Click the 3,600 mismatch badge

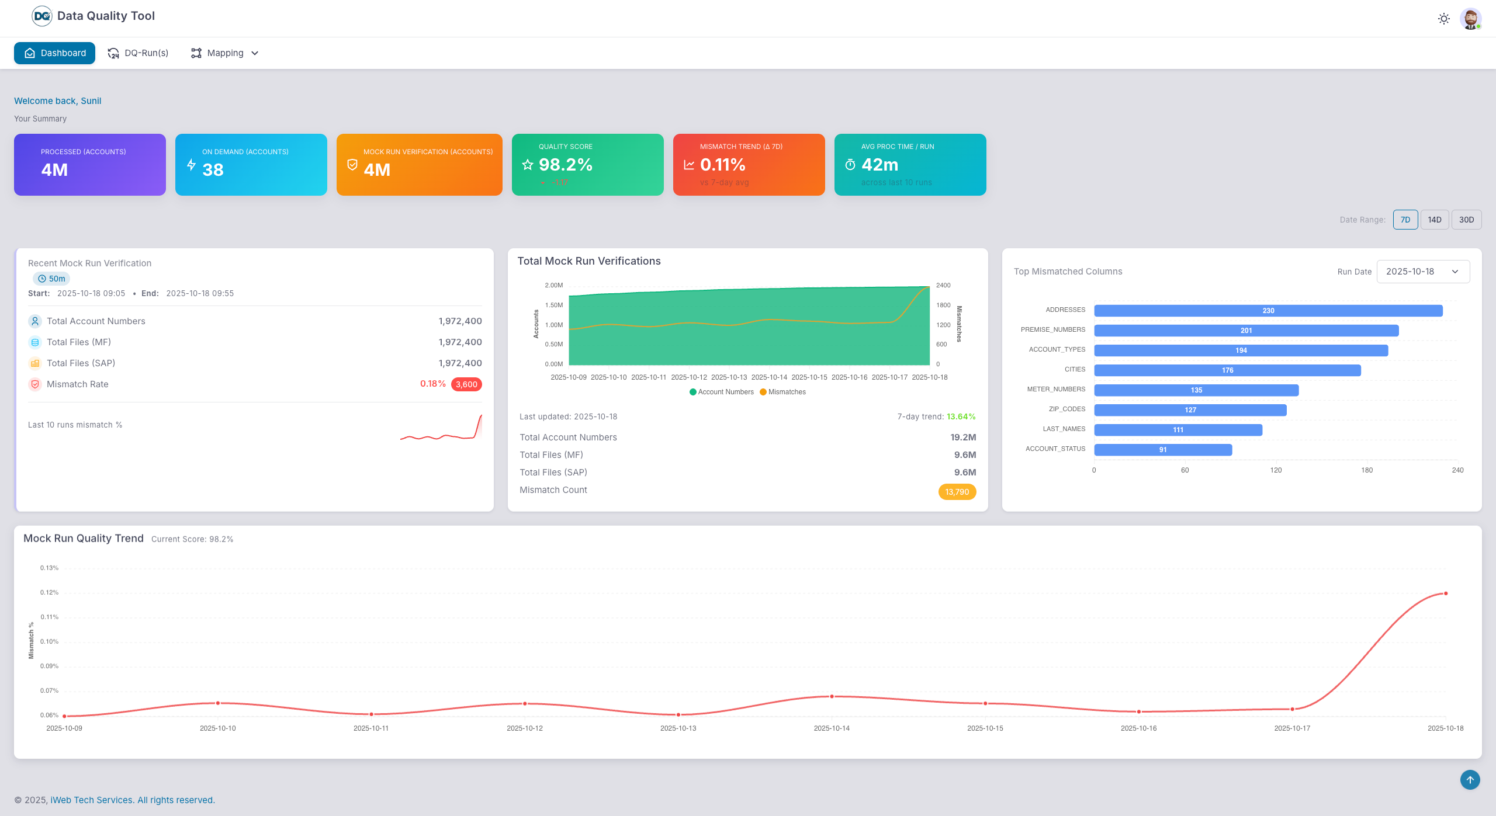pos(466,384)
